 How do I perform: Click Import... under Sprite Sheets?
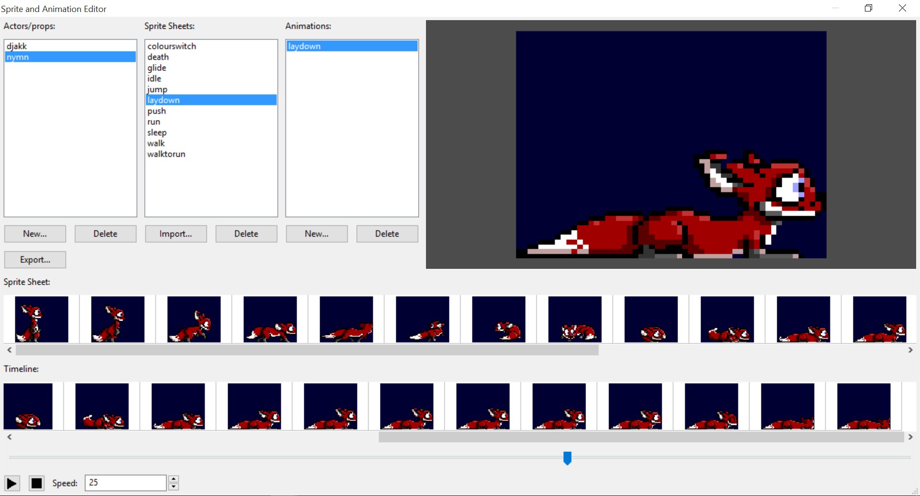pos(175,234)
